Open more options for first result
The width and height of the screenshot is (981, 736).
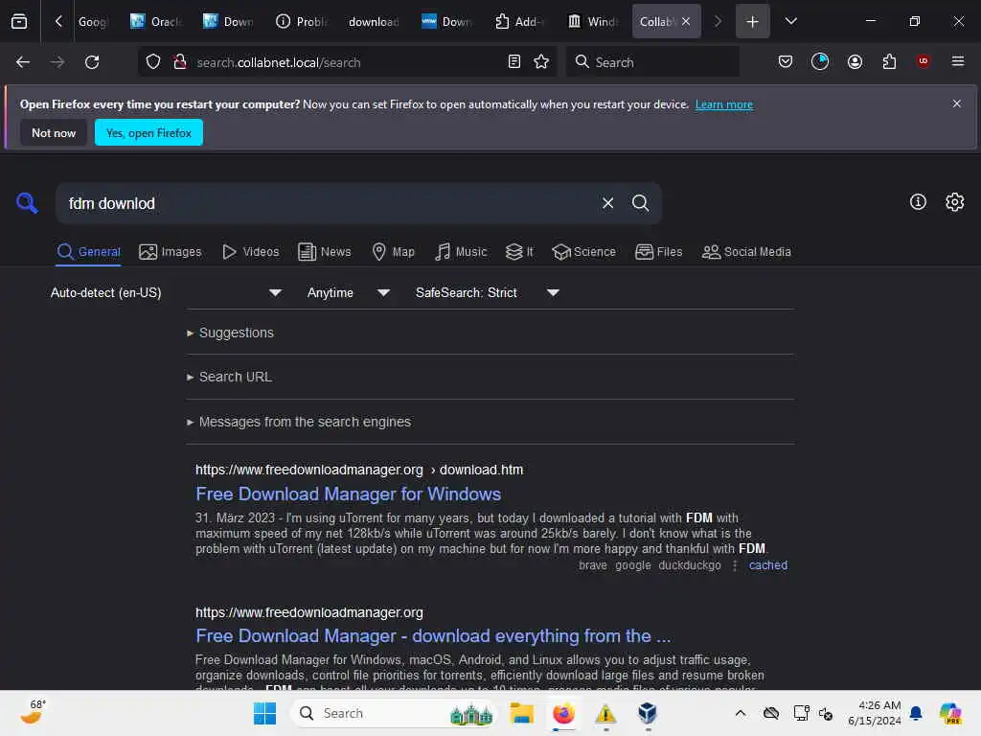[735, 565]
